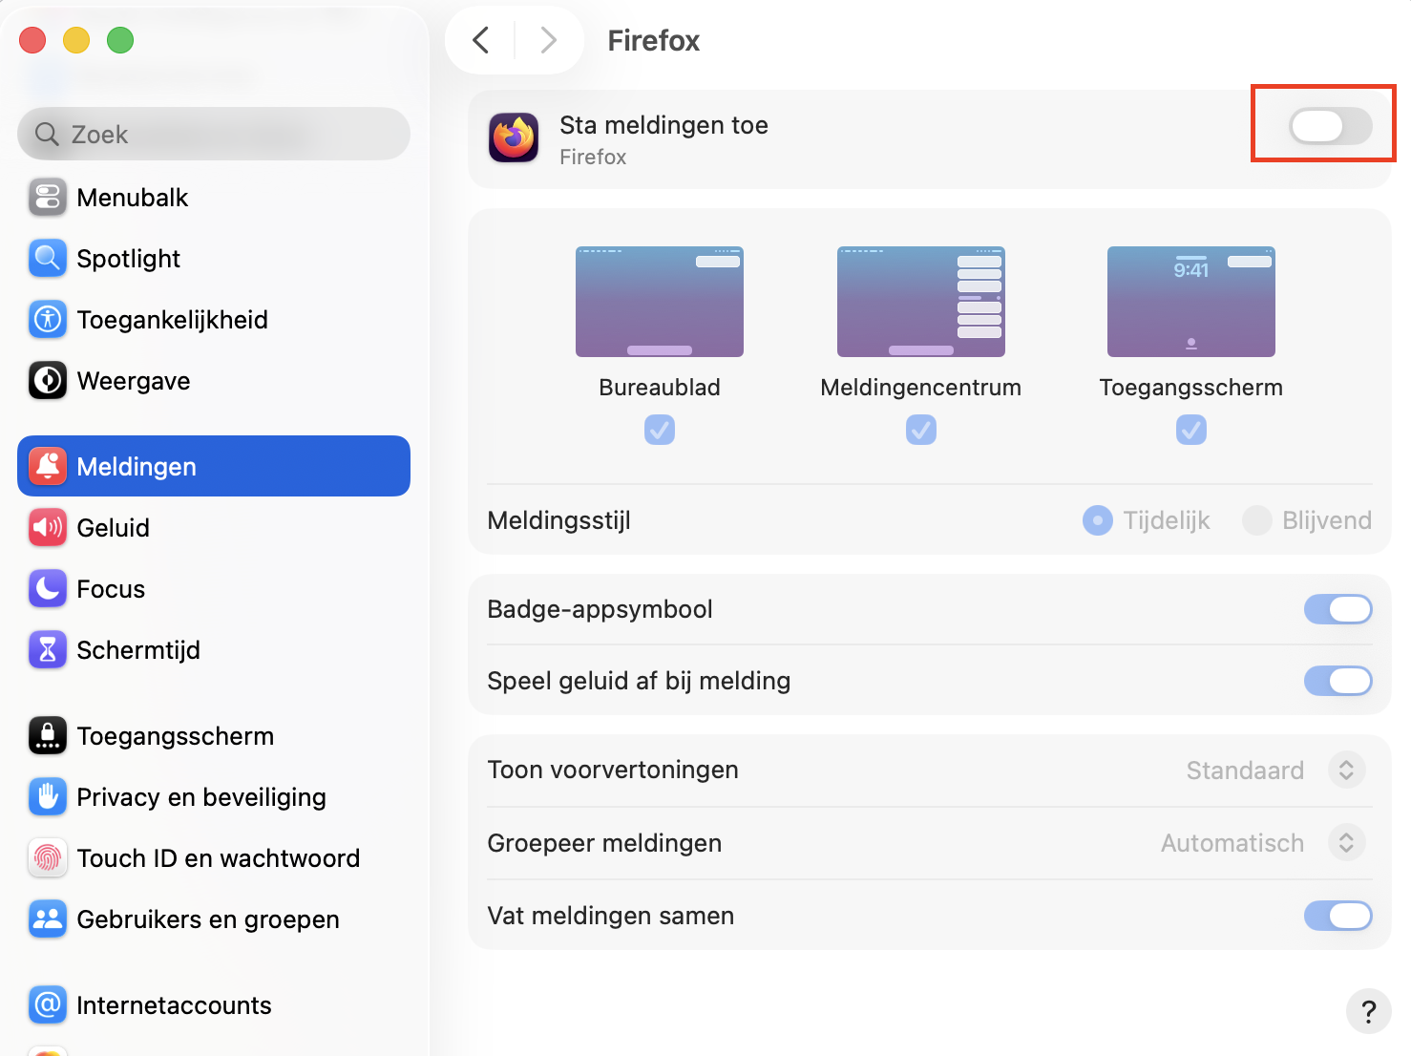This screenshot has height=1056, width=1411.
Task: Select Internetaccounts in the sidebar
Action: (x=214, y=1005)
